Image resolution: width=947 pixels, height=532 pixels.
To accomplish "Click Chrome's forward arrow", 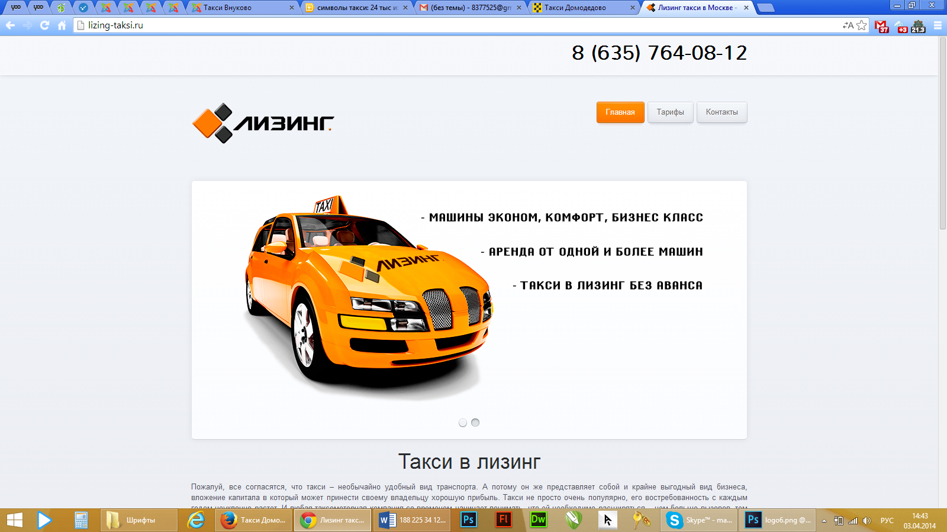I will tap(27, 25).
